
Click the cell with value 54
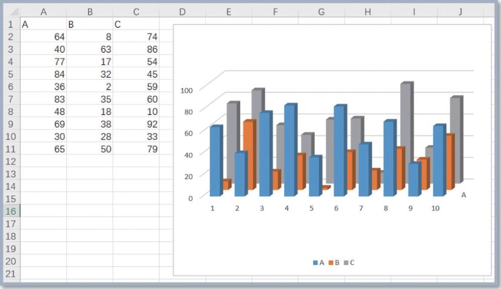(136, 62)
